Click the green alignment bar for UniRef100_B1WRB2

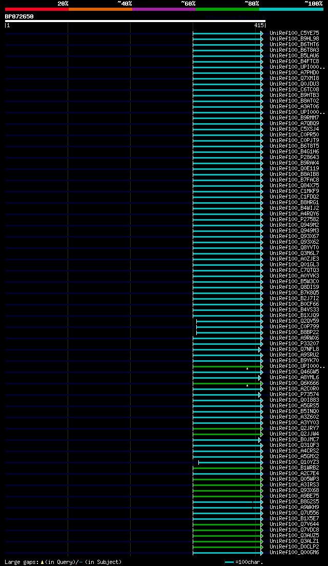(x=228, y=467)
